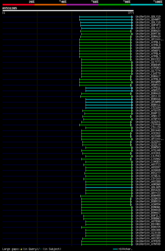Select the UniRef100_A7PBL1 label
Screen dimensions: 165x251
pos(148,42)
